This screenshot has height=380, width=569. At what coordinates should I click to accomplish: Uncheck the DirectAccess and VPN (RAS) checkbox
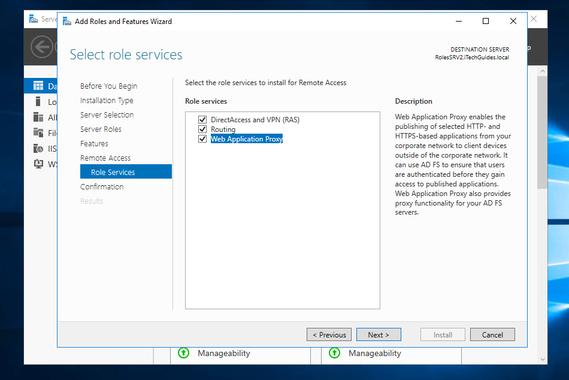(x=202, y=120)
